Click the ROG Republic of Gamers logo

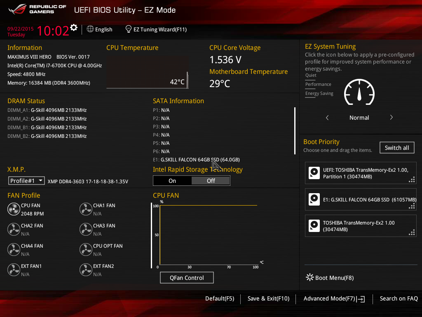tap(38, 9)
